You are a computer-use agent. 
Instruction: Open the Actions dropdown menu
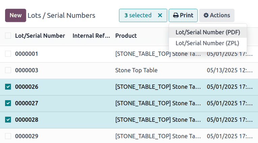217,15
